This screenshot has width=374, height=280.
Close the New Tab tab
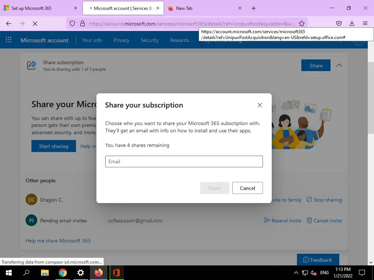pos(240,8)
